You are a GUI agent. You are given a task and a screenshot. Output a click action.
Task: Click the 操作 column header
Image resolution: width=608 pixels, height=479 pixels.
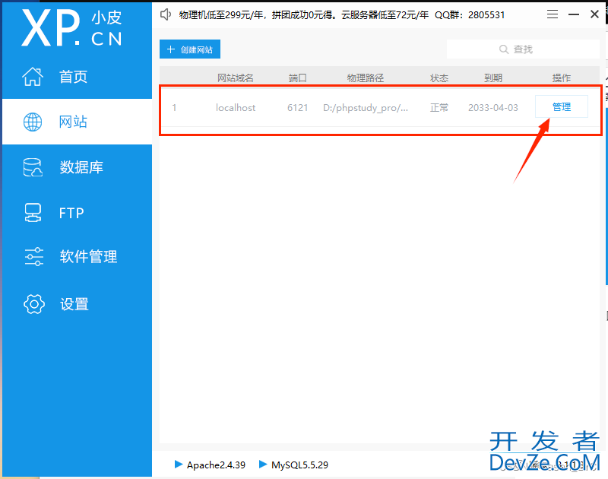click(562, 78)
